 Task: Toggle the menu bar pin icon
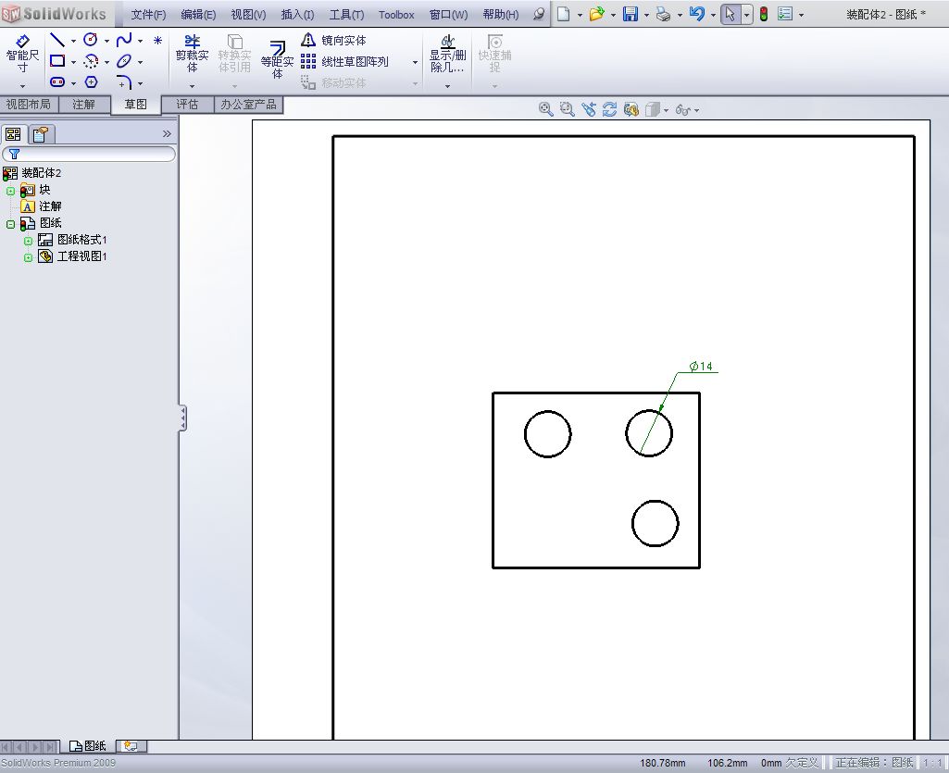539,14
